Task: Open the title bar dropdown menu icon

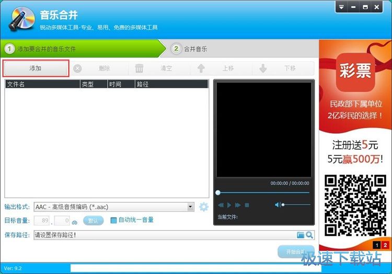Action: [341, 7]
